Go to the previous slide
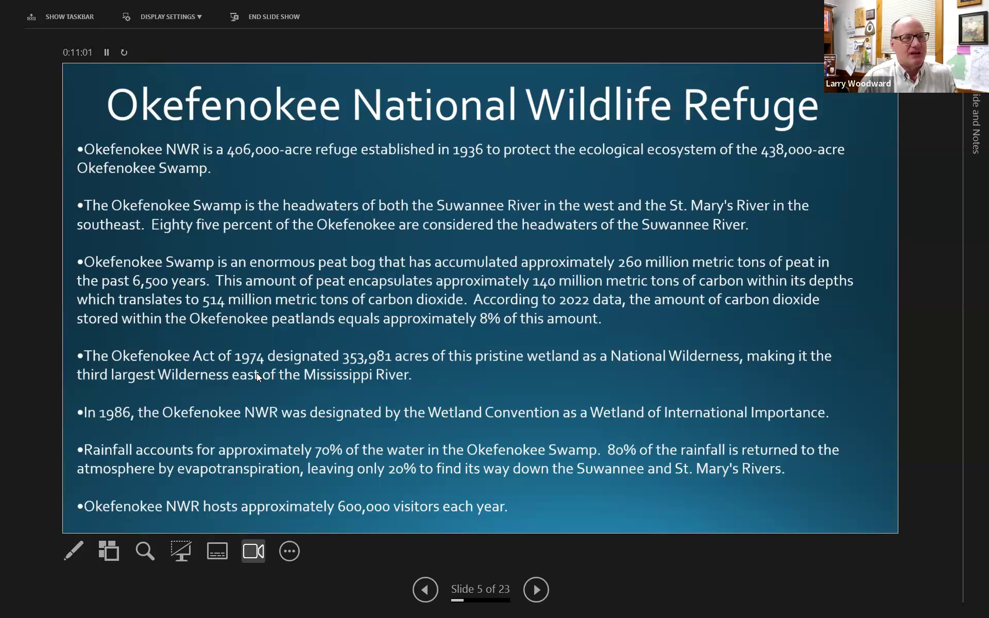This screenshot has height=618, width=989. click(425, 590)
